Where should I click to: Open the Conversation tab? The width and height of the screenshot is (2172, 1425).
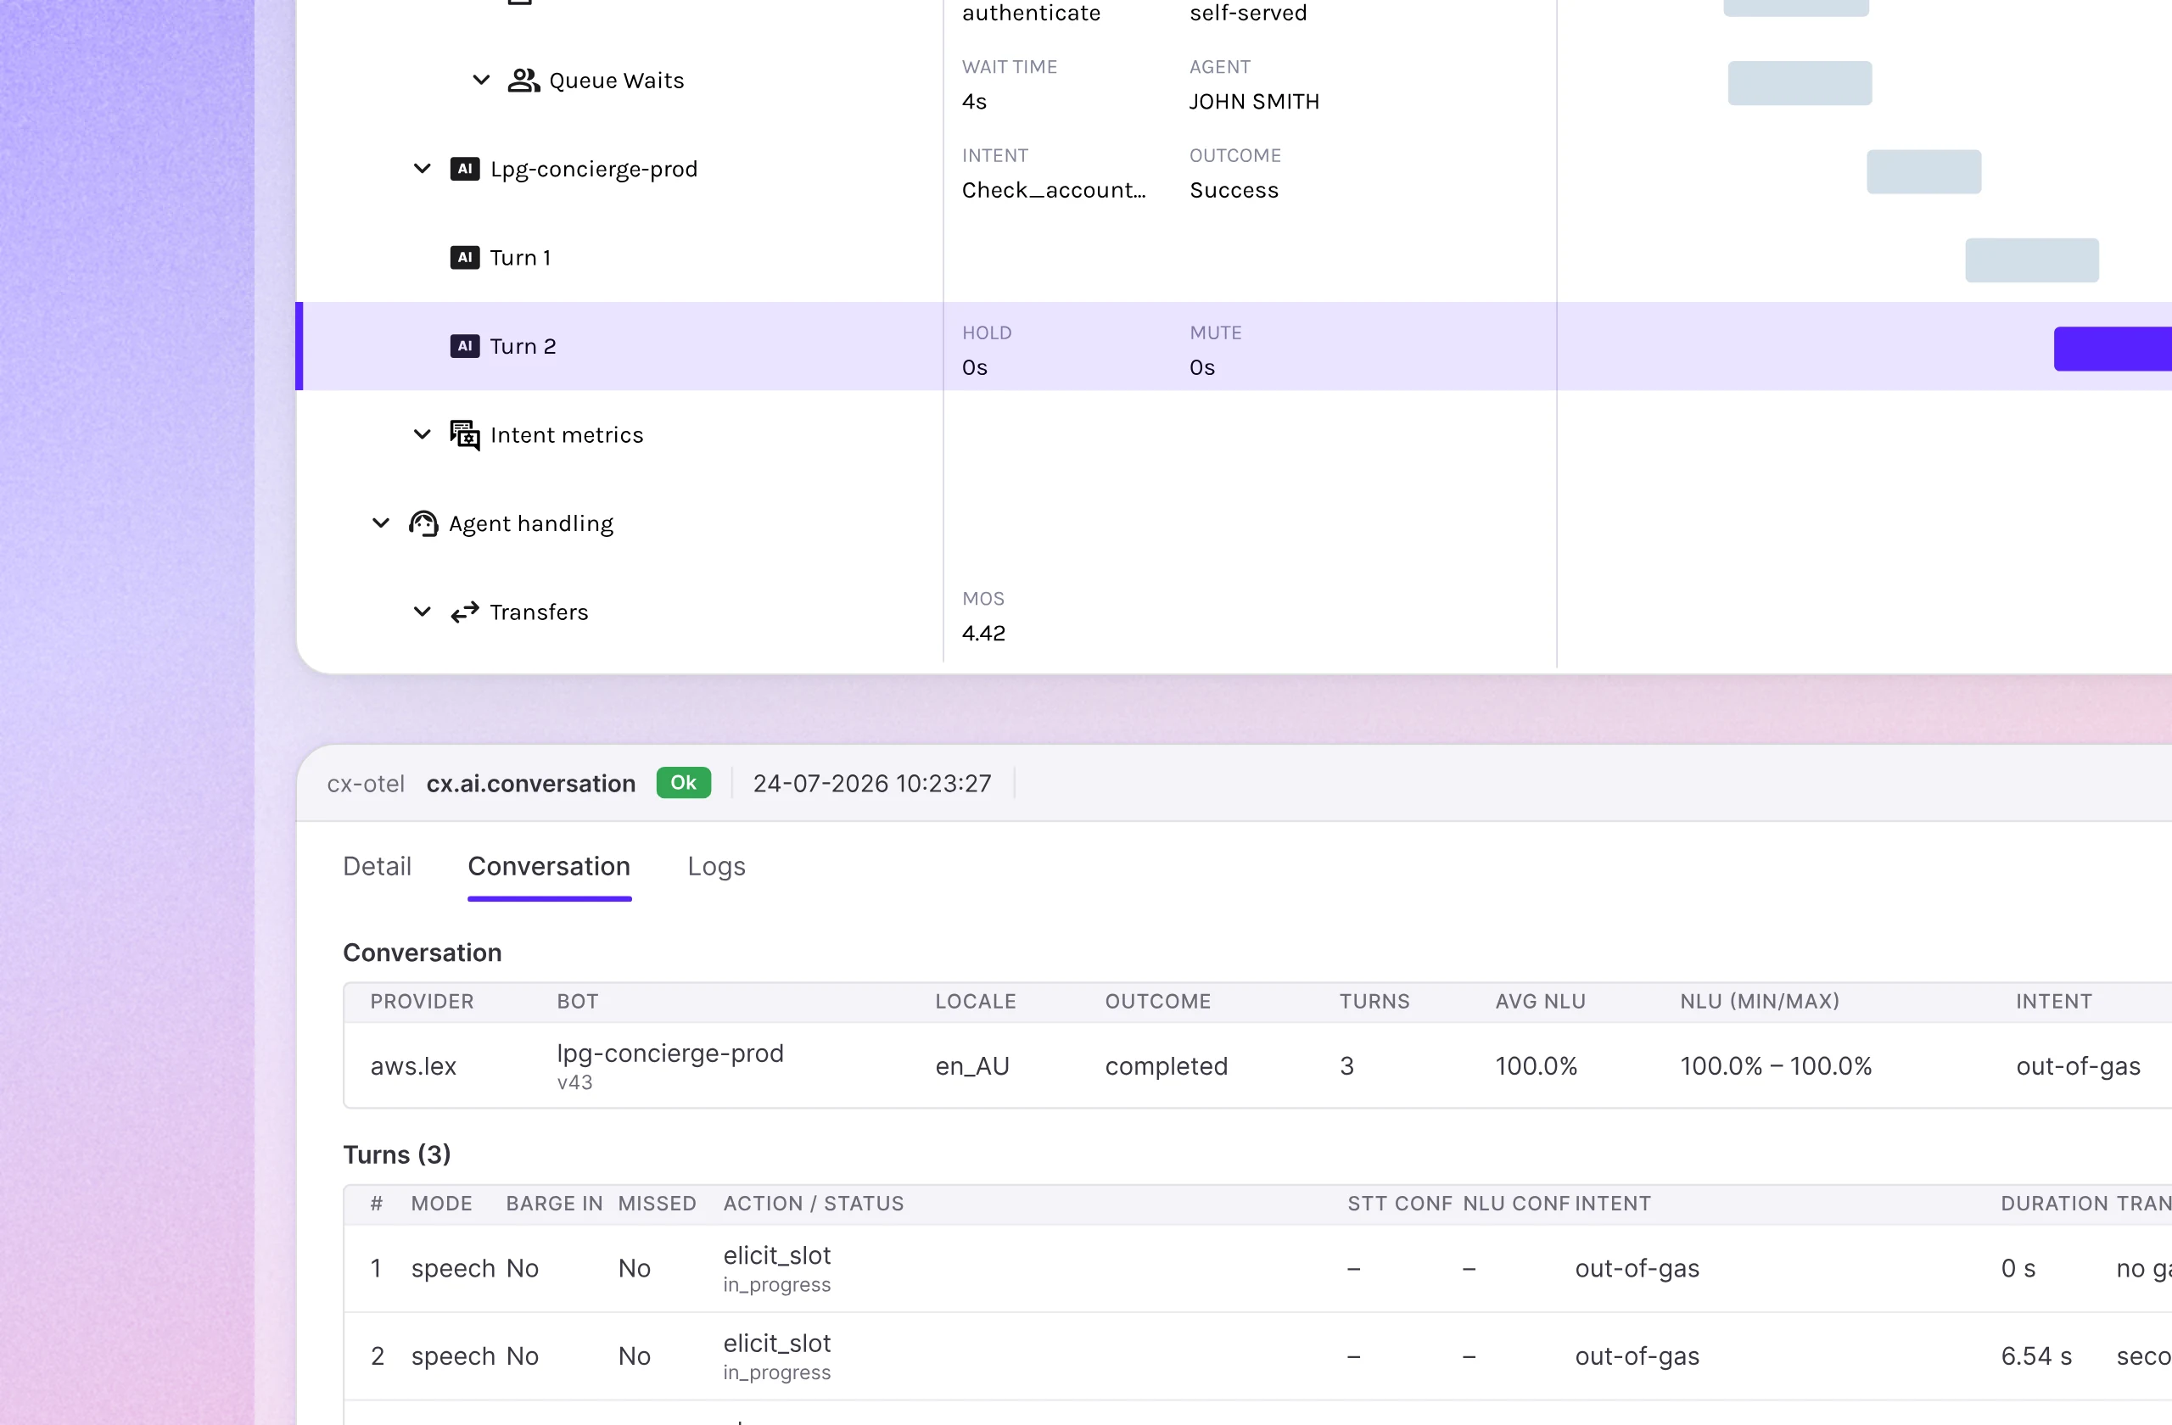point(550,866)
